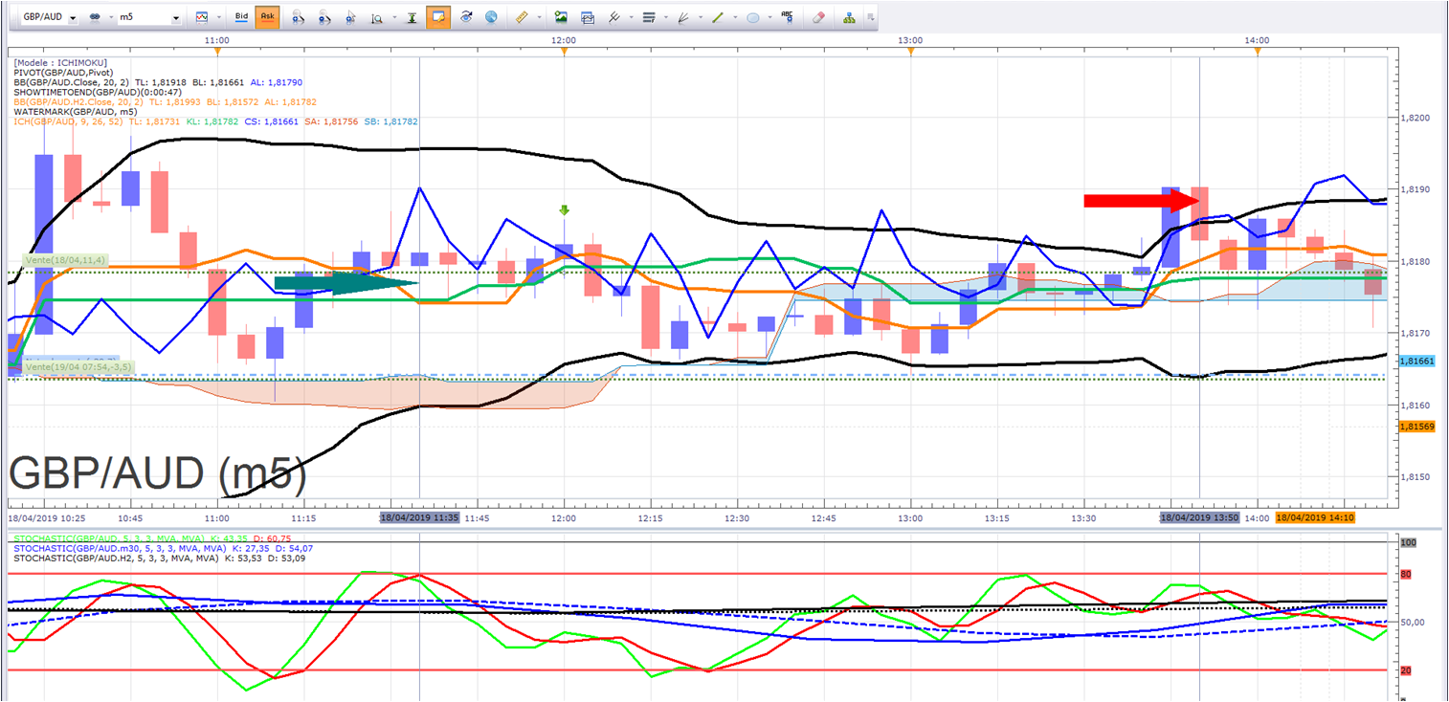Screen dimensions: 1449x702
Task: Select the cursor zoom tool
Action: pyautogui.click(x=351, y=17)
